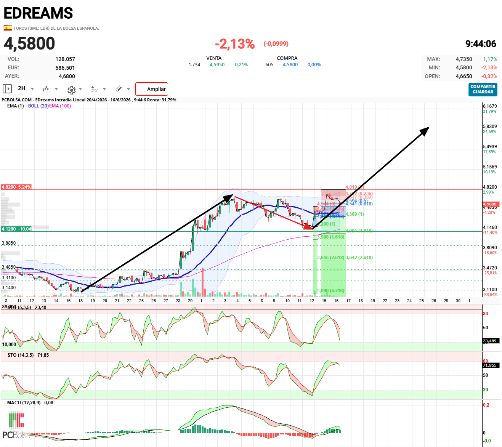The width and height of the screenshot is (502, 447).
Task: Click the VENTA price 4,5950
Action: (217, 65)
